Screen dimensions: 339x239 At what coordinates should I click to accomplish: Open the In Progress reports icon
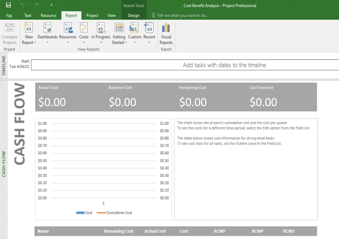(101, 28)
